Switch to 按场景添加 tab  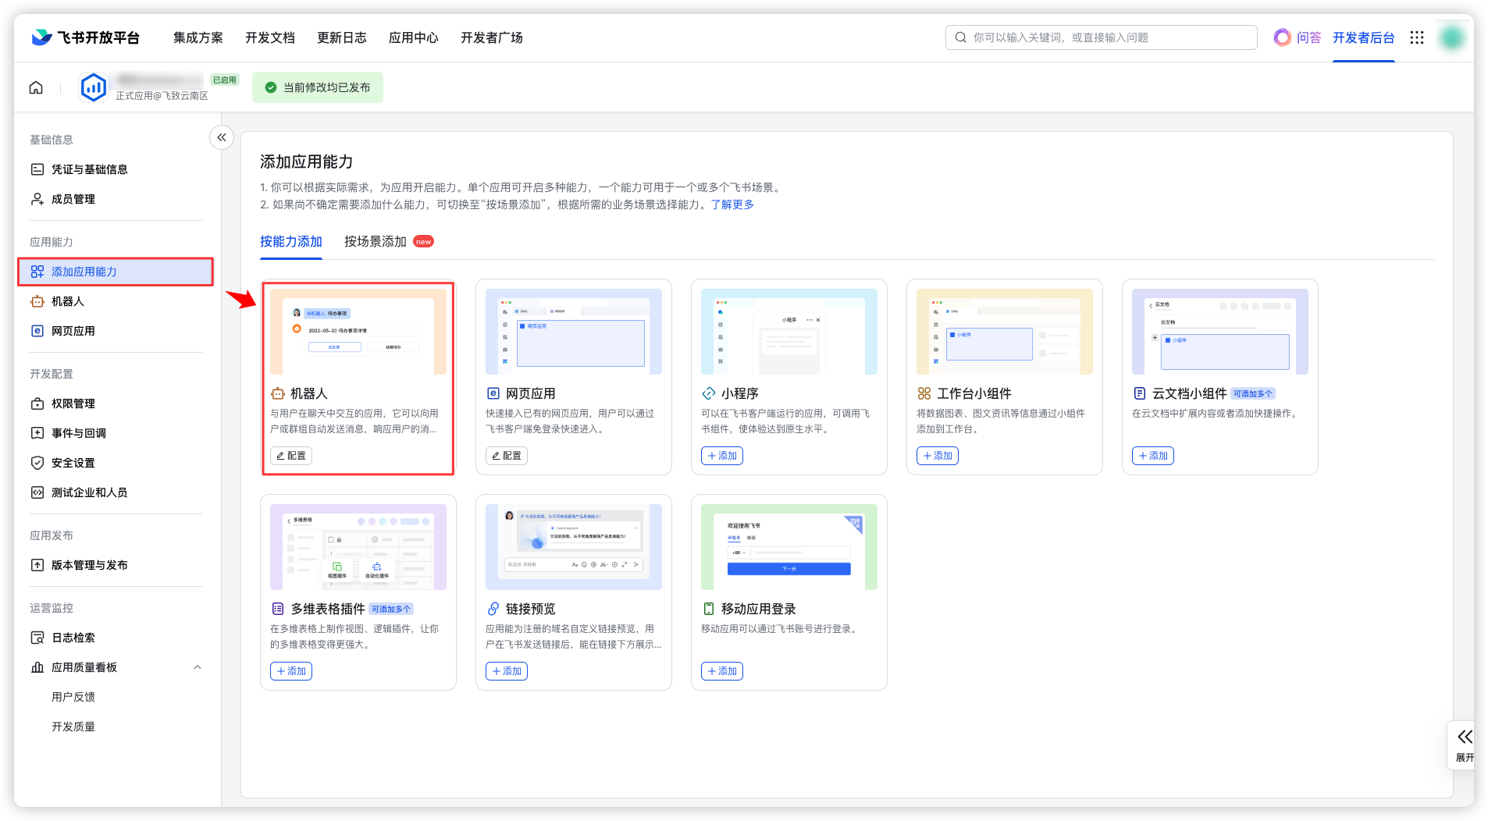pos(376,242)
